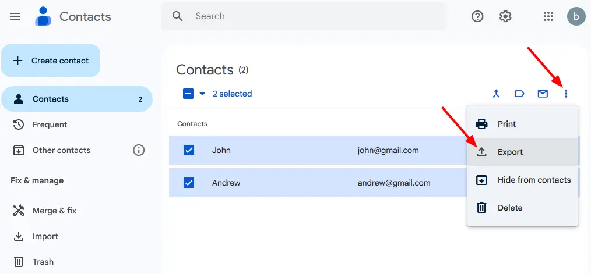Viewport: 591px width, 274px height.
Task: Clear the select-all checkbox
Action: 188,94
